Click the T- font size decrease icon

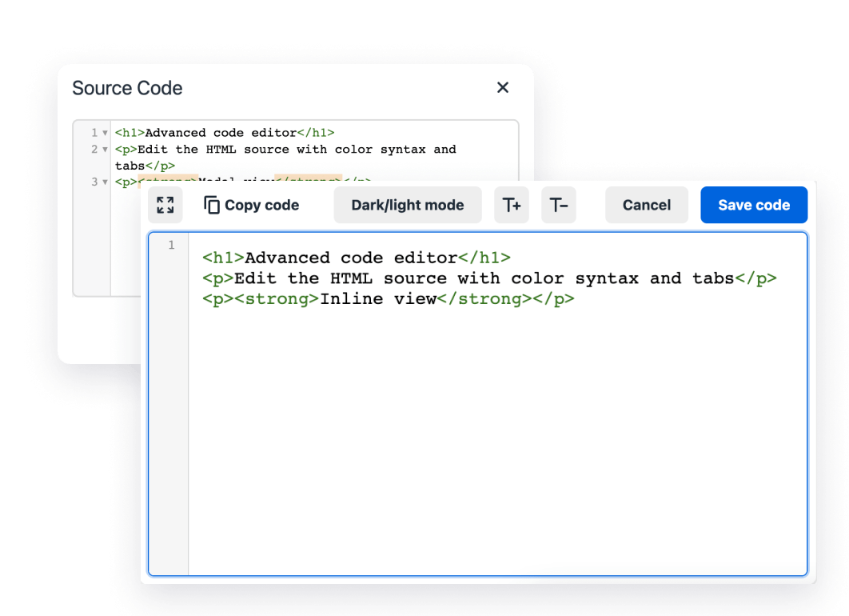point(558,205)
